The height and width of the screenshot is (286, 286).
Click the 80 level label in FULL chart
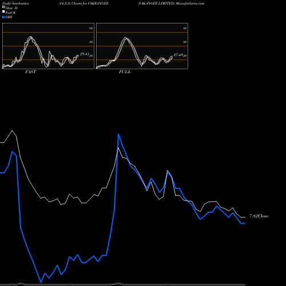pos(185,28)
